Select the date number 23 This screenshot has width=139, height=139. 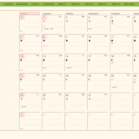point(67,76)
